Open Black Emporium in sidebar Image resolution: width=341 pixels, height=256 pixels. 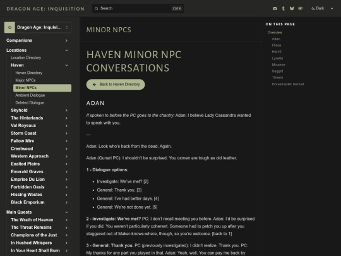28,202
